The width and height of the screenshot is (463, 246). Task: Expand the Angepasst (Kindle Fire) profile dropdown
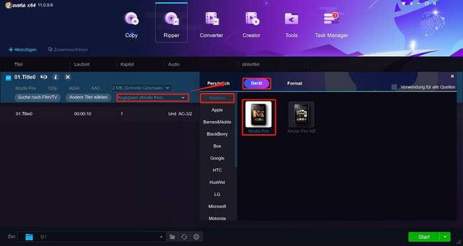153,98
